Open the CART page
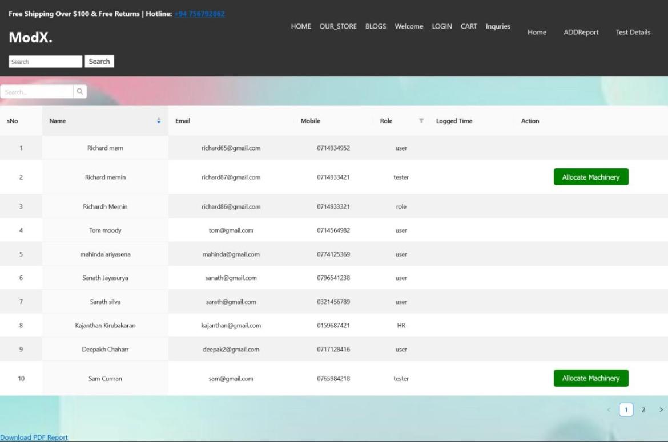Screen dimensions: 668x442 469,26
